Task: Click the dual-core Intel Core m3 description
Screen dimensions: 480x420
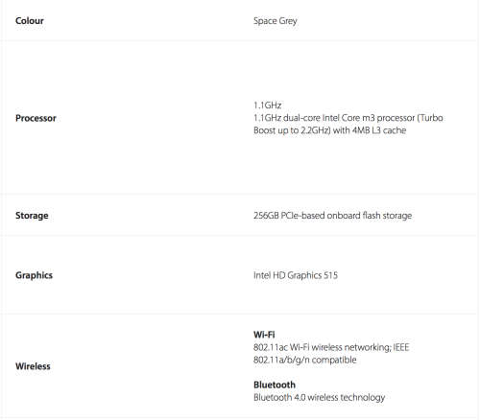Action: tap(348, 118)
